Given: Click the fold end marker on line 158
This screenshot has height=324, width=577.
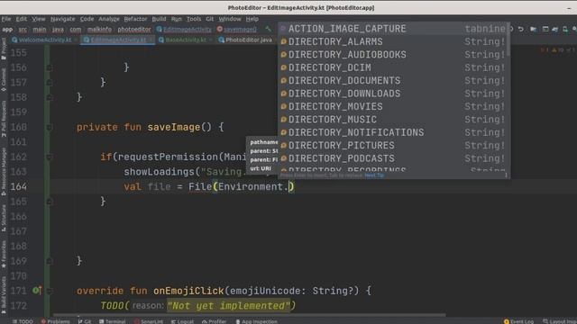Looking at the screenshot, I should (x=50, y=98).
